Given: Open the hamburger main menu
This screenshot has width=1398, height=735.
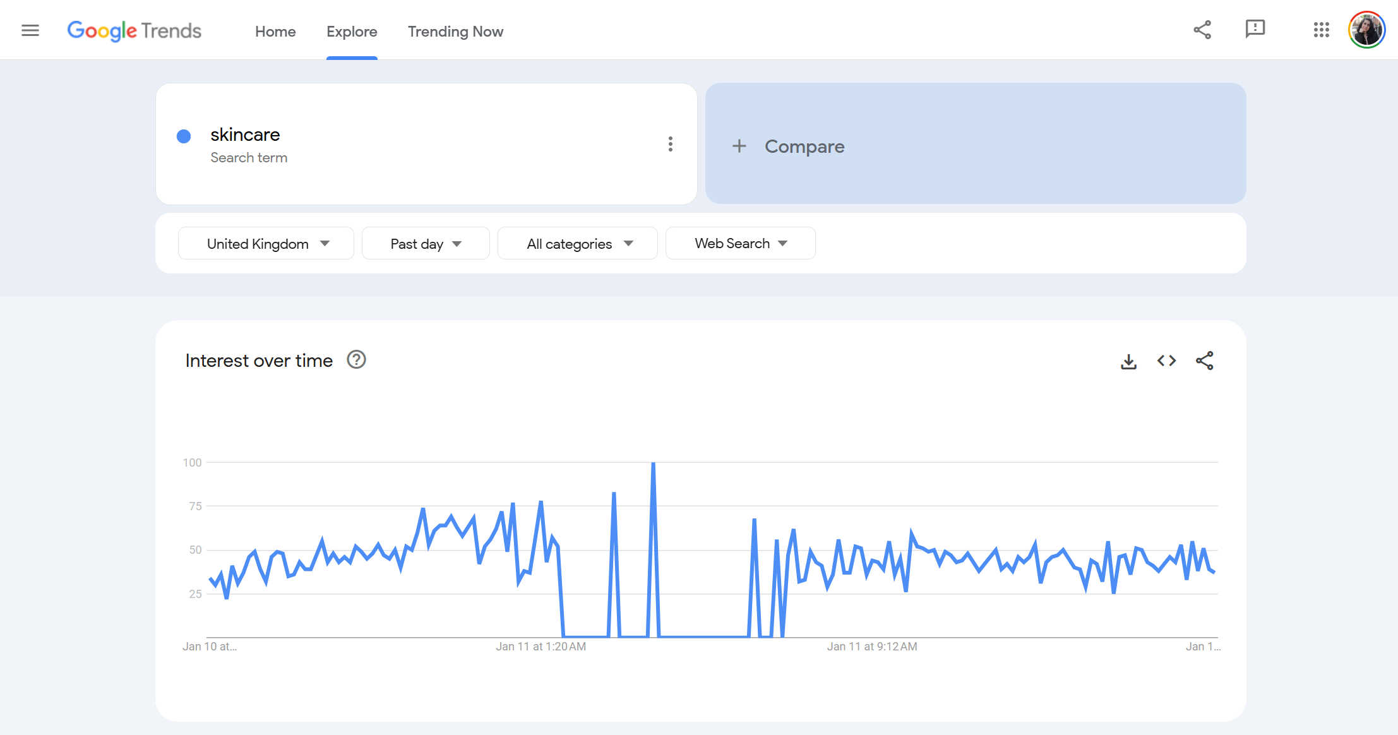Looking at the screenshot, I should (x=30, y=30).
